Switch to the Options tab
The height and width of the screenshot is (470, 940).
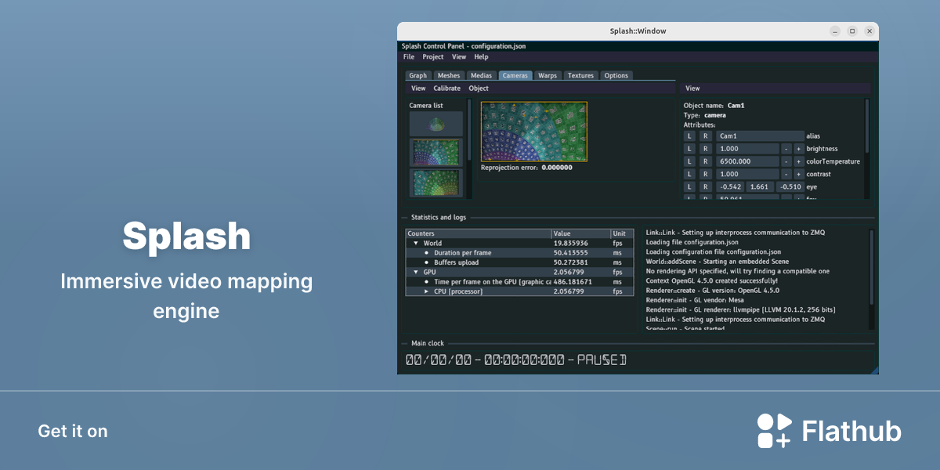[616, 76]
